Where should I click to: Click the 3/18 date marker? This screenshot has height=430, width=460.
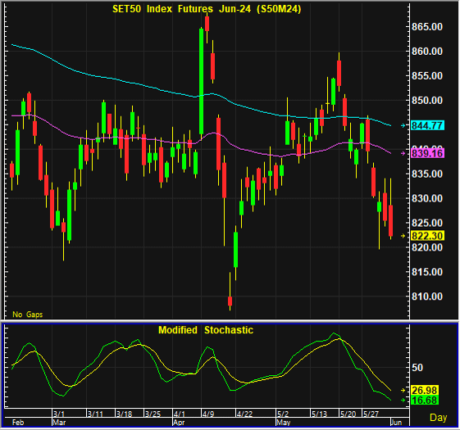click(124, 414)
